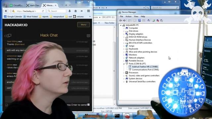The image size is (212, 119).
Task: Open a new Firefox tab
Action: (66, 5)
